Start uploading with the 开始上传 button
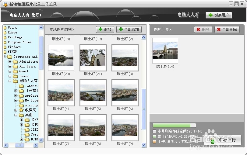The width and height of the screenshot is (247, 155). (223, 140)
